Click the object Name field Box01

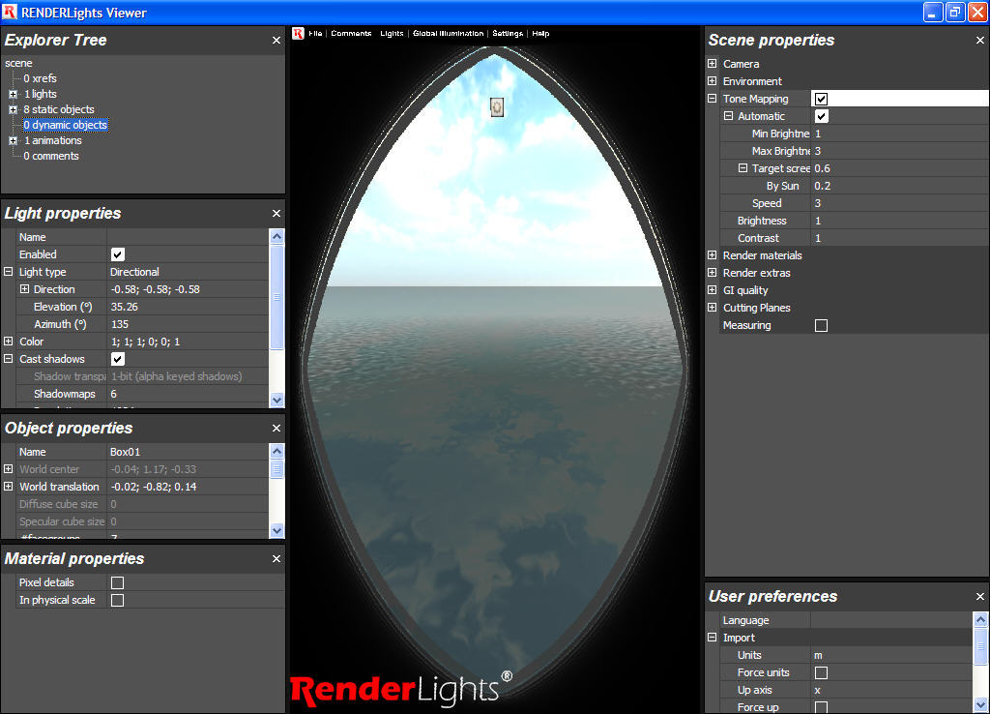188,452
